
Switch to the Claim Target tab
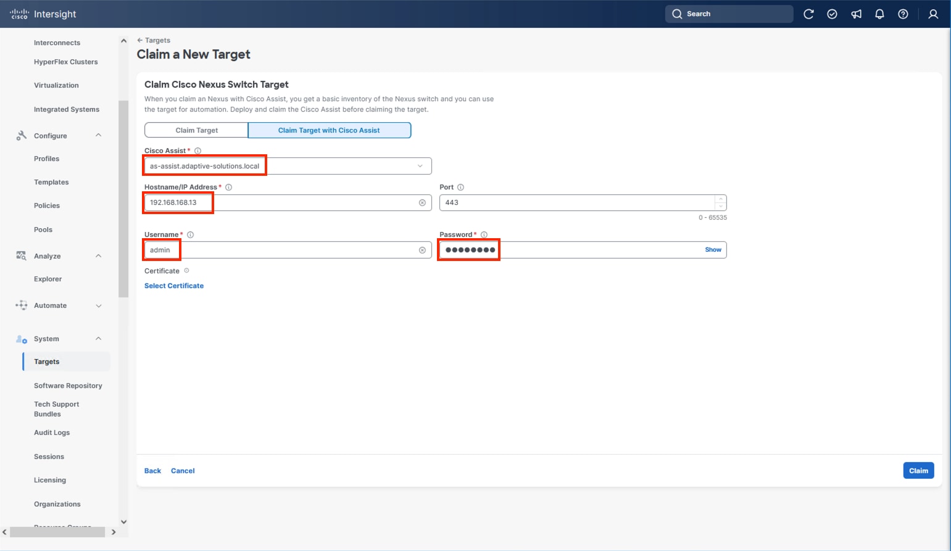pos(196,130)
